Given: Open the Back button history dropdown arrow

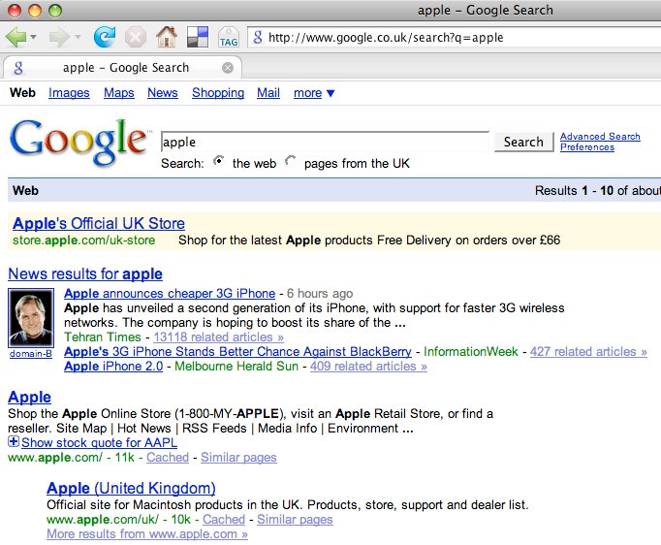Looking at the screenshot, I should 34,38.
